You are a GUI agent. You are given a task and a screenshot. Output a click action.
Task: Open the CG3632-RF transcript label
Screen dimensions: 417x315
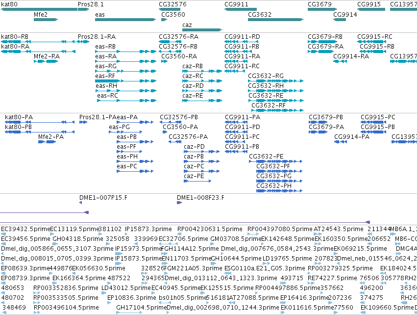tap(269, 105)
